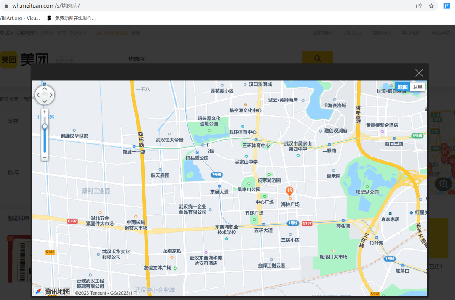
Task: Click the 腾讯地图 logo
Action: (x=53, y=291)
